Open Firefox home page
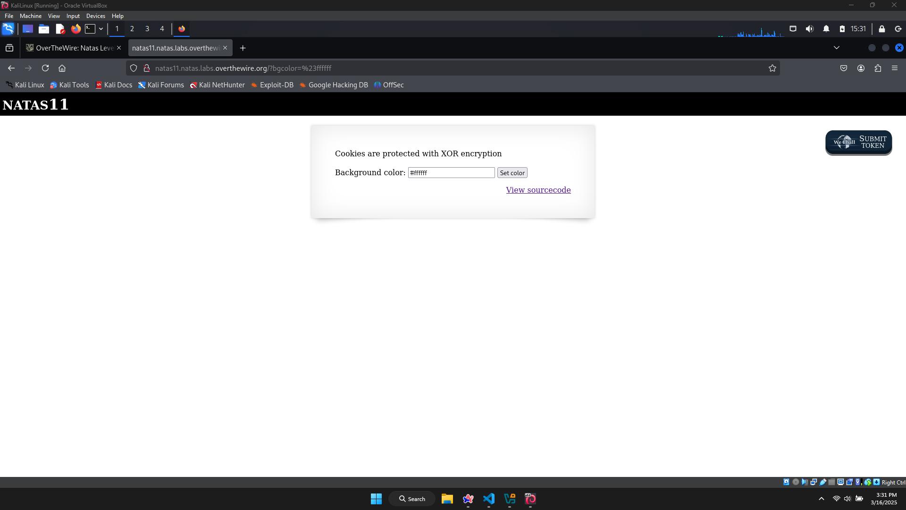This screenshot has height=510, width=906. click(x=62, y=68)
